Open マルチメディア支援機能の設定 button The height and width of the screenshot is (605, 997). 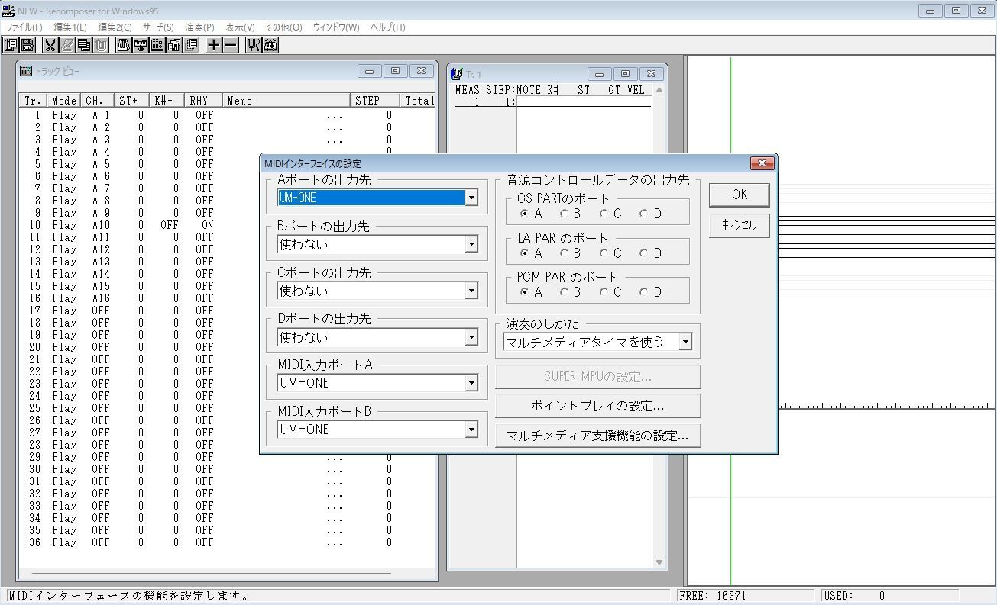pyautogui.click(x=597, y=436)
